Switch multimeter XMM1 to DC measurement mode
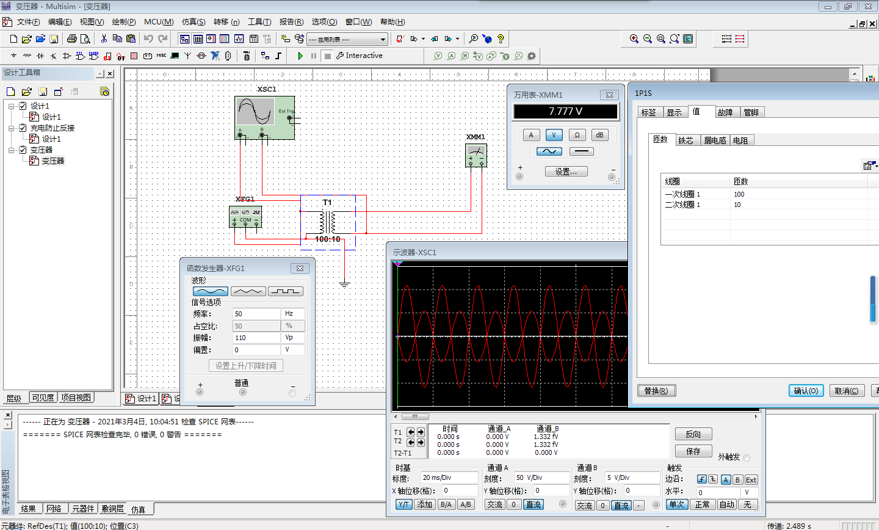Image resolution: width=879 pixels, height=530 pixels. [582, 151]
